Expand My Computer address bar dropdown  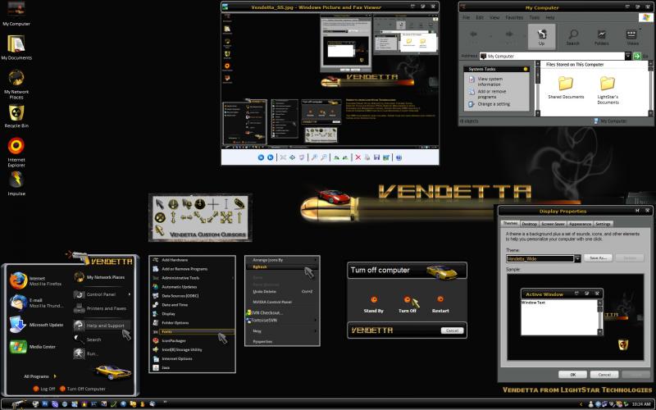click(627, 56)
